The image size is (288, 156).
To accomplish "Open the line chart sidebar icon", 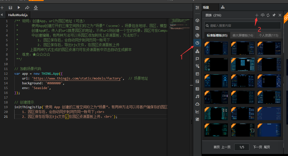I will click(x=197, y=111).
